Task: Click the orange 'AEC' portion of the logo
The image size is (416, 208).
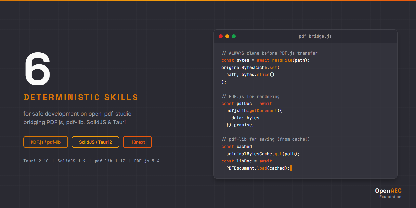Action: (397, 191)
